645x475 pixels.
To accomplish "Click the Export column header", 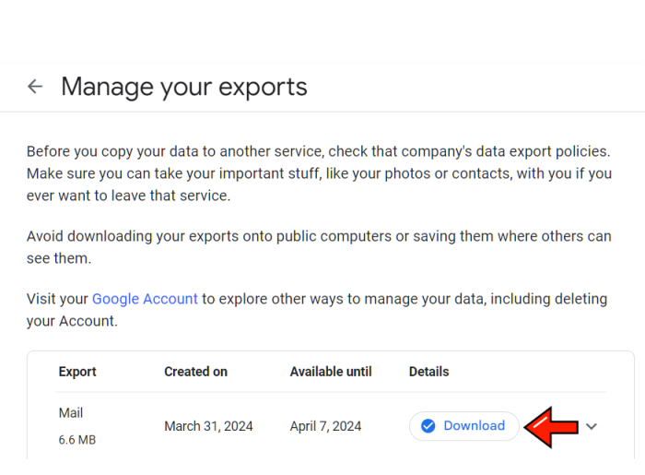I will click(77, 372).
